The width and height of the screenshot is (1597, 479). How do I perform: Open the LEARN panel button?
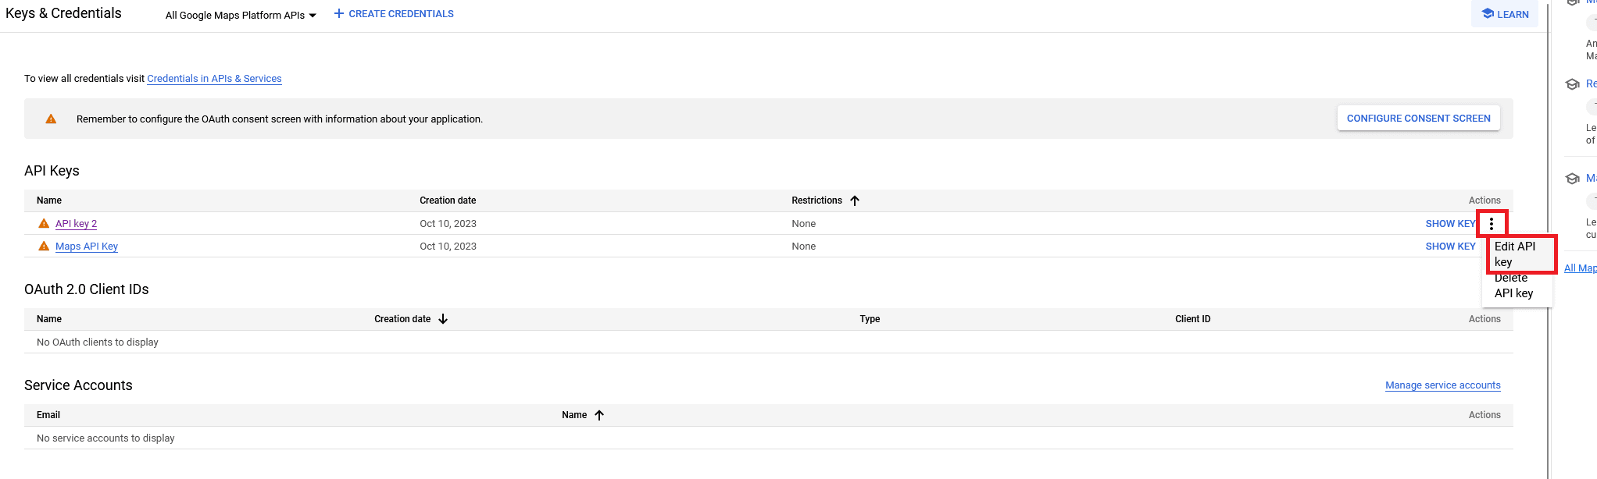coord(1505,14)
